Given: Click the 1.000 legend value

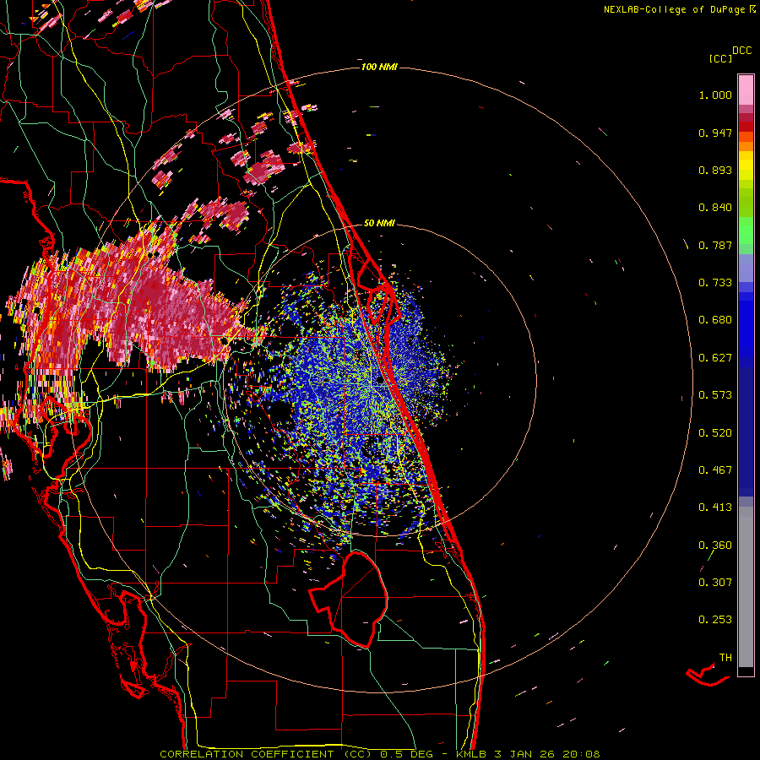Looking at the screenshot, I should click(715, 95).
